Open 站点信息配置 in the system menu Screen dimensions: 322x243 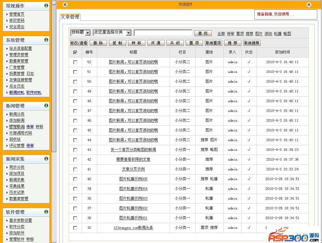[x=20, y=48]
